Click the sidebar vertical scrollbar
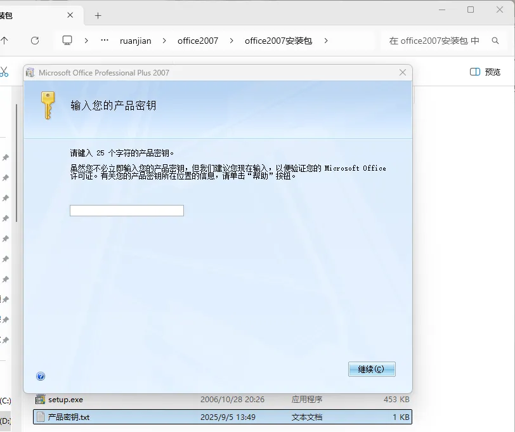 coord(16,162)
